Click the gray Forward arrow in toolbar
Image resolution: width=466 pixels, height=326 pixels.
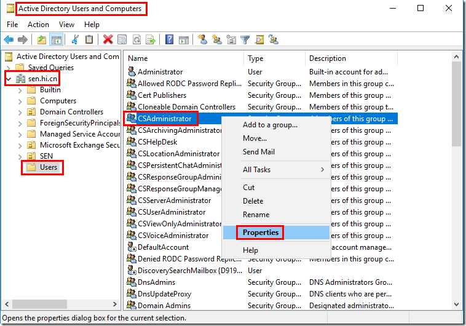point(23,39)
